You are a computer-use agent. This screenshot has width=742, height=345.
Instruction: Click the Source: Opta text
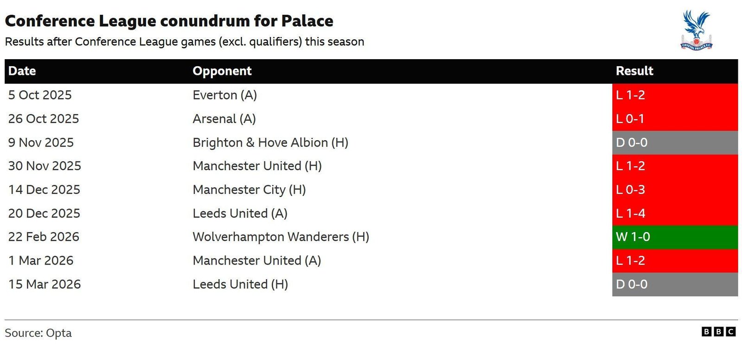click(x=38, y=333)
